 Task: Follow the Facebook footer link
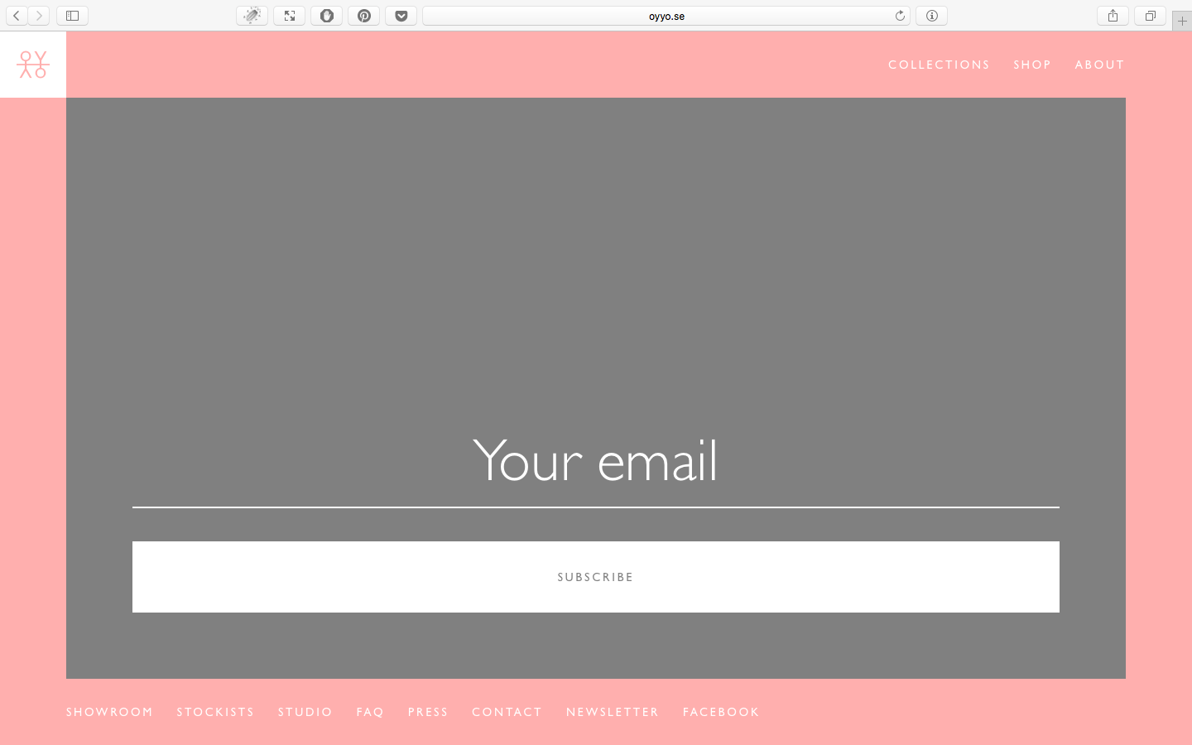pos(720,712)
